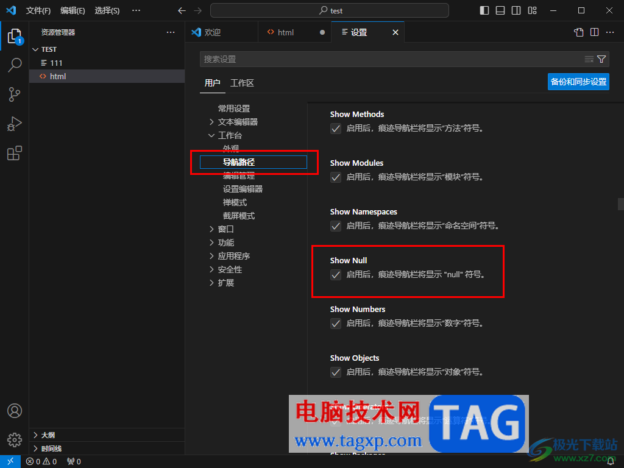Expand the 安全性 settings category
This screenshot has height=468, width=624.
(x=211, y=269)
